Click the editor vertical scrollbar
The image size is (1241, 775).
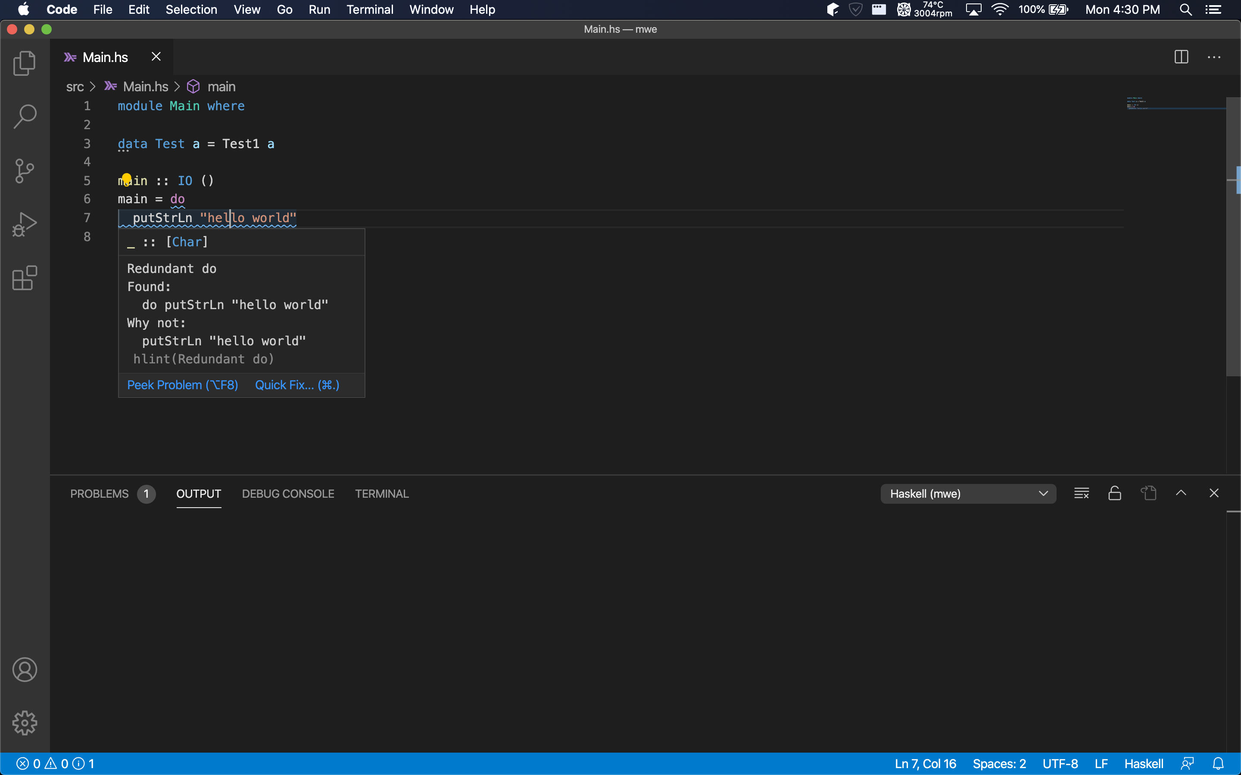pos(1233,237)
